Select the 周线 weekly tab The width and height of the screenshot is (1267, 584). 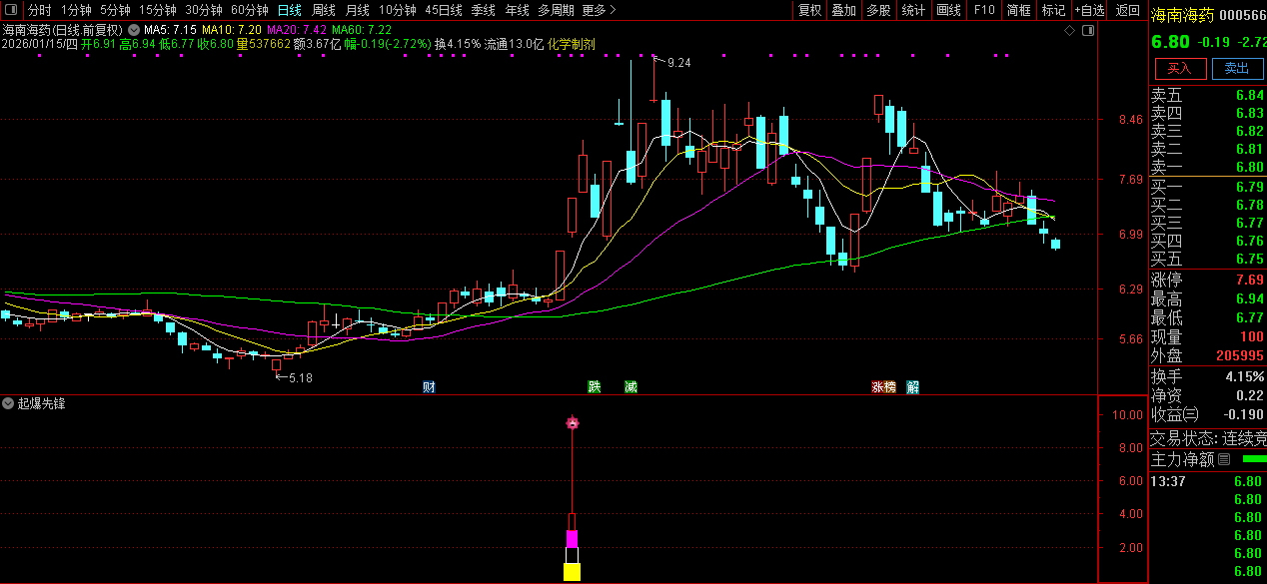point(324,10)
